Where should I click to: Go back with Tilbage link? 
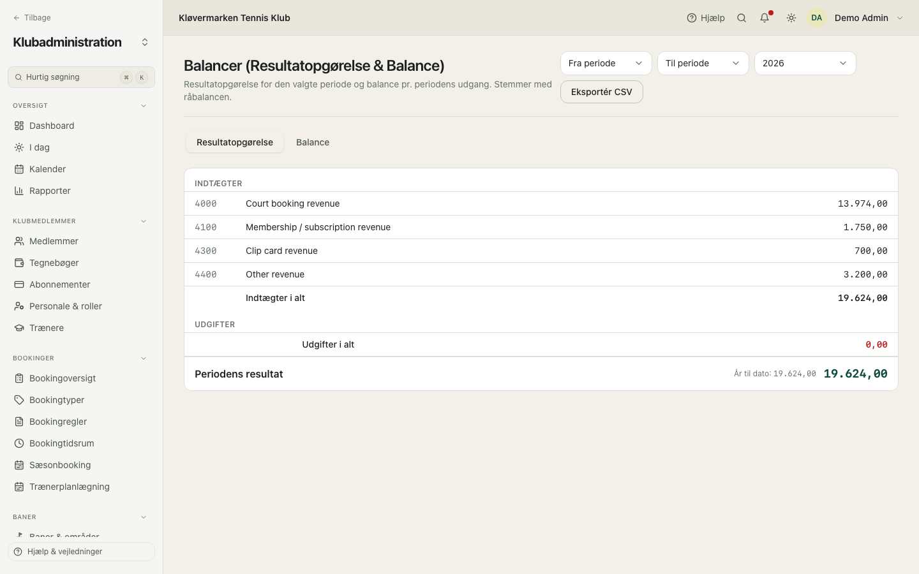coord(32,18)
